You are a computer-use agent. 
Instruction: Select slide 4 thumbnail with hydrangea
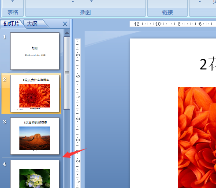pos(35,174)
